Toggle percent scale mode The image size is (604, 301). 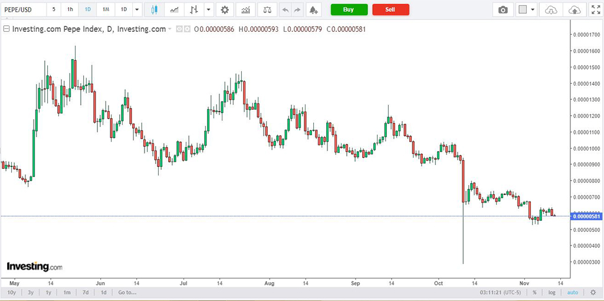pos(534,292)
